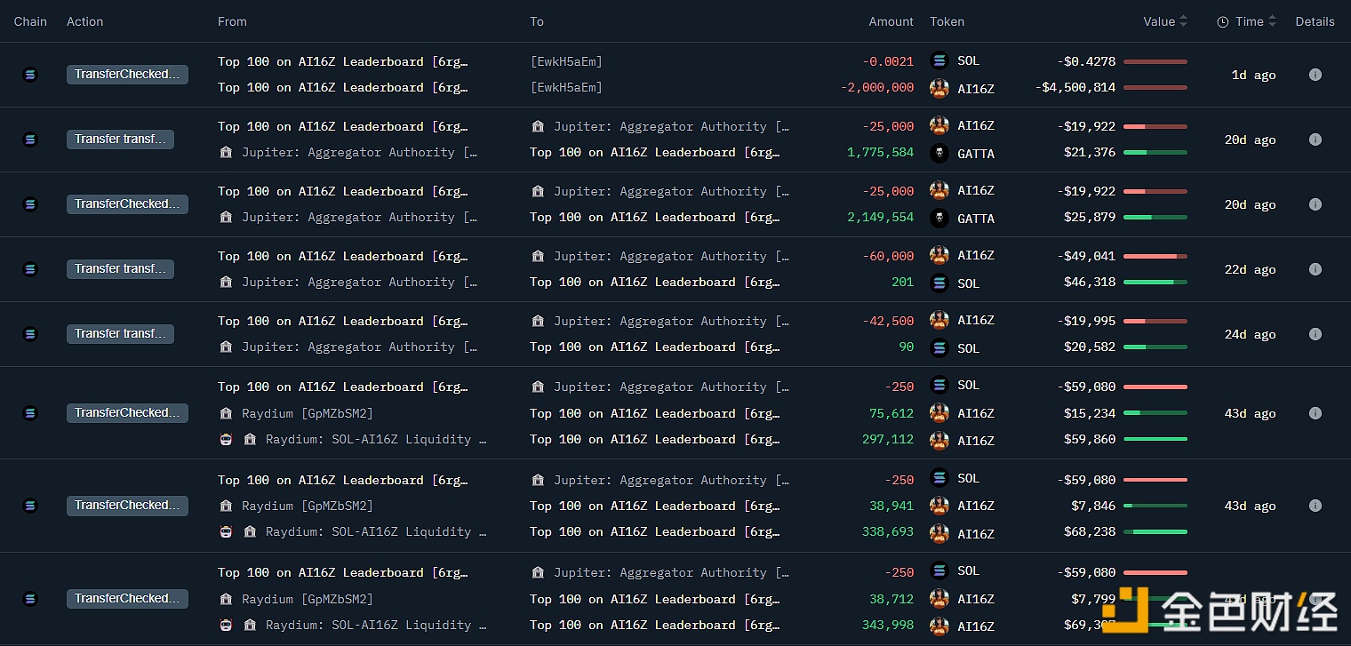This screenshot has height=646, width=1351.
Task: Click TransferChecked action in 2,149,554 GATTA row
Action: (127, 204)
